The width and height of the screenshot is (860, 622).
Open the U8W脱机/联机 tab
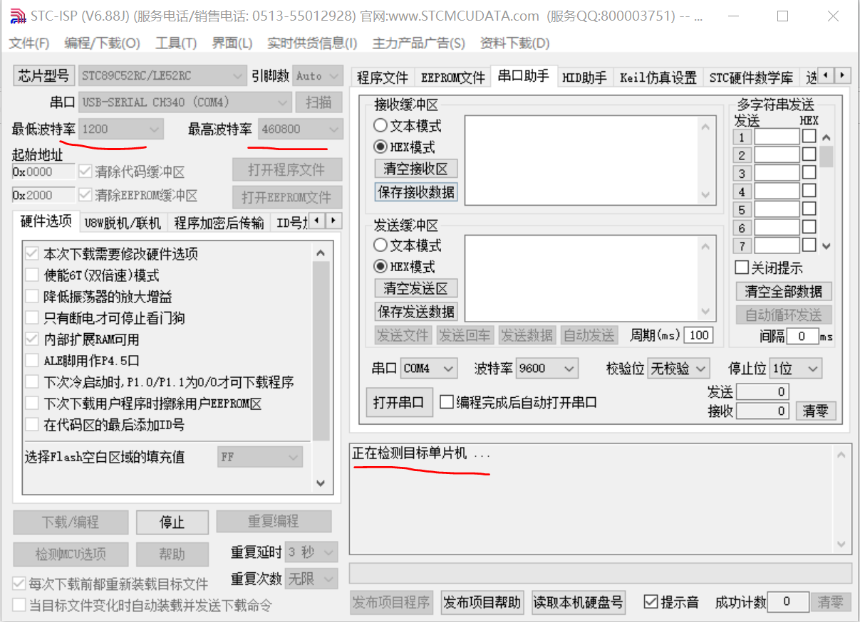click(123, 223)
